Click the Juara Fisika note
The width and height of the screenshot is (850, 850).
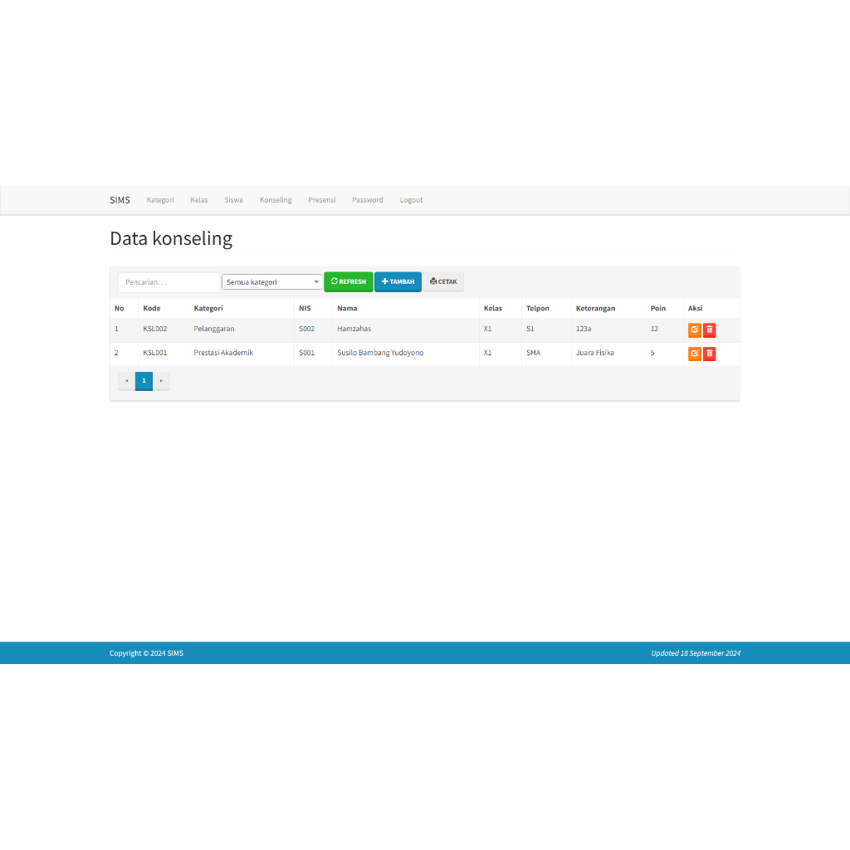(594, 353)
